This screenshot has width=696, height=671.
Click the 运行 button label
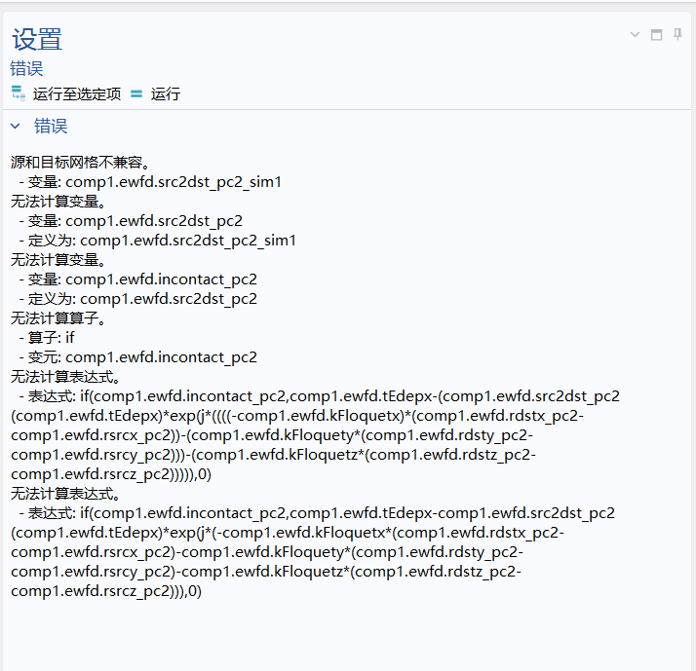coord(165,94)
